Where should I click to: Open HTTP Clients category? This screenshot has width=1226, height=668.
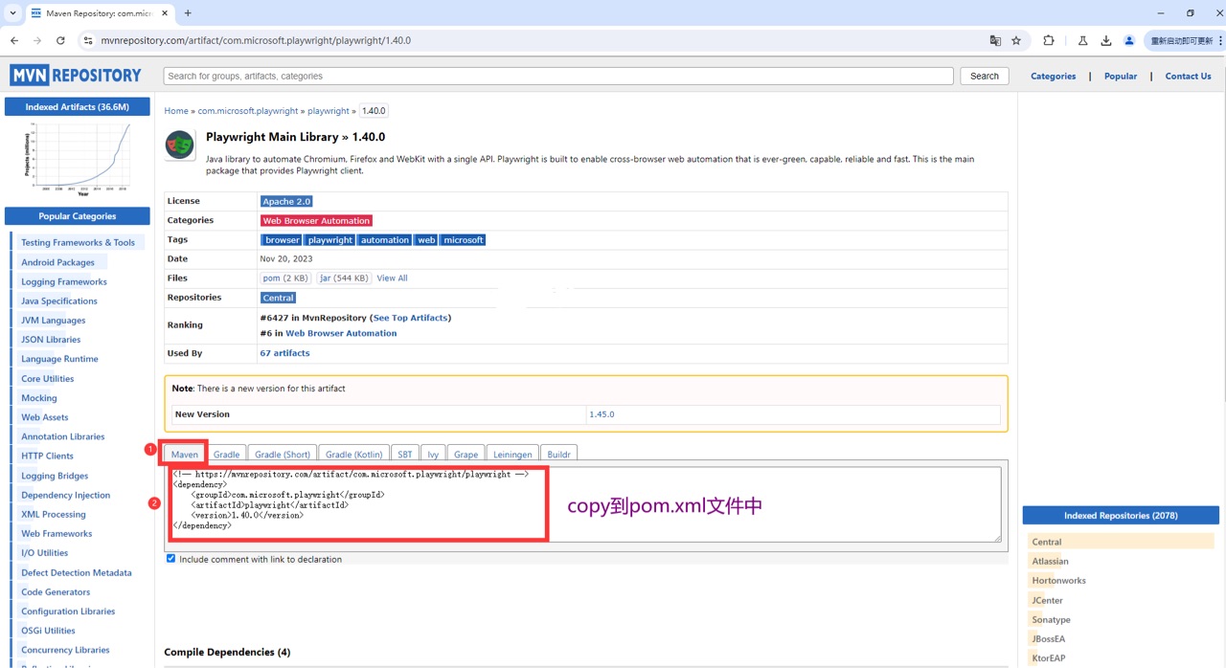47,456
